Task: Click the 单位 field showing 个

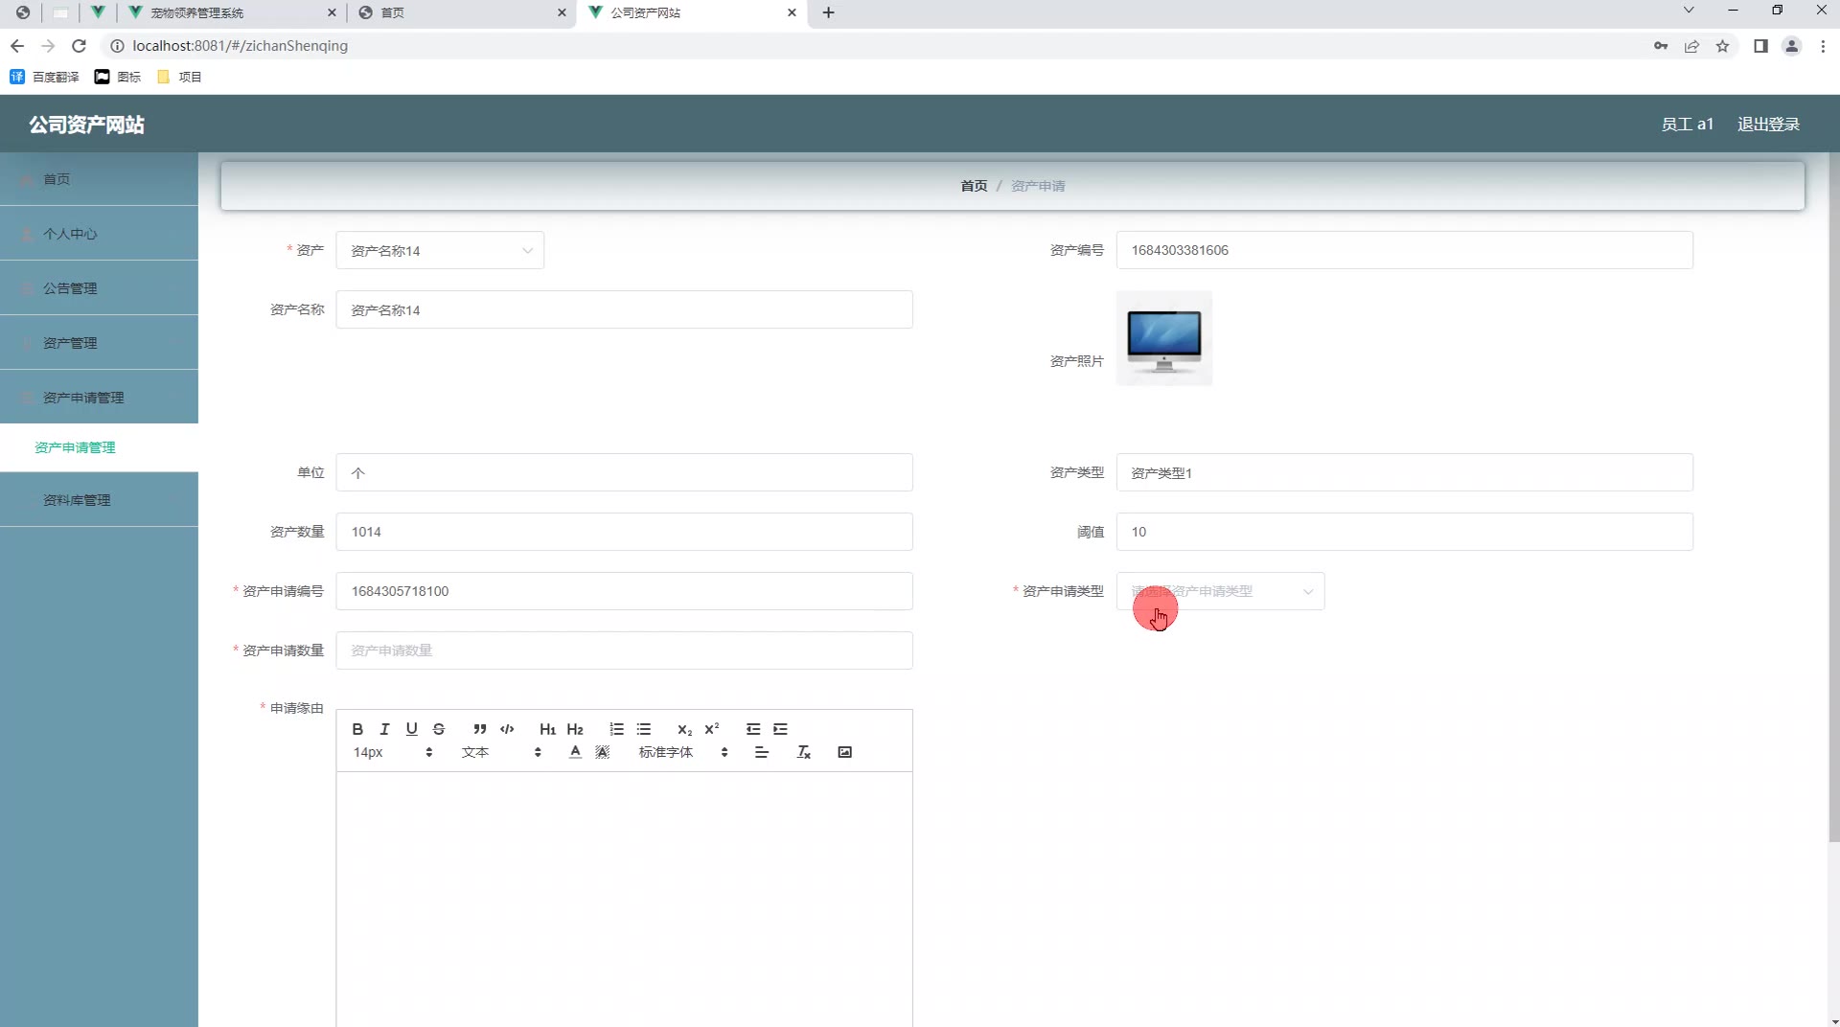Action: [624, 472]
